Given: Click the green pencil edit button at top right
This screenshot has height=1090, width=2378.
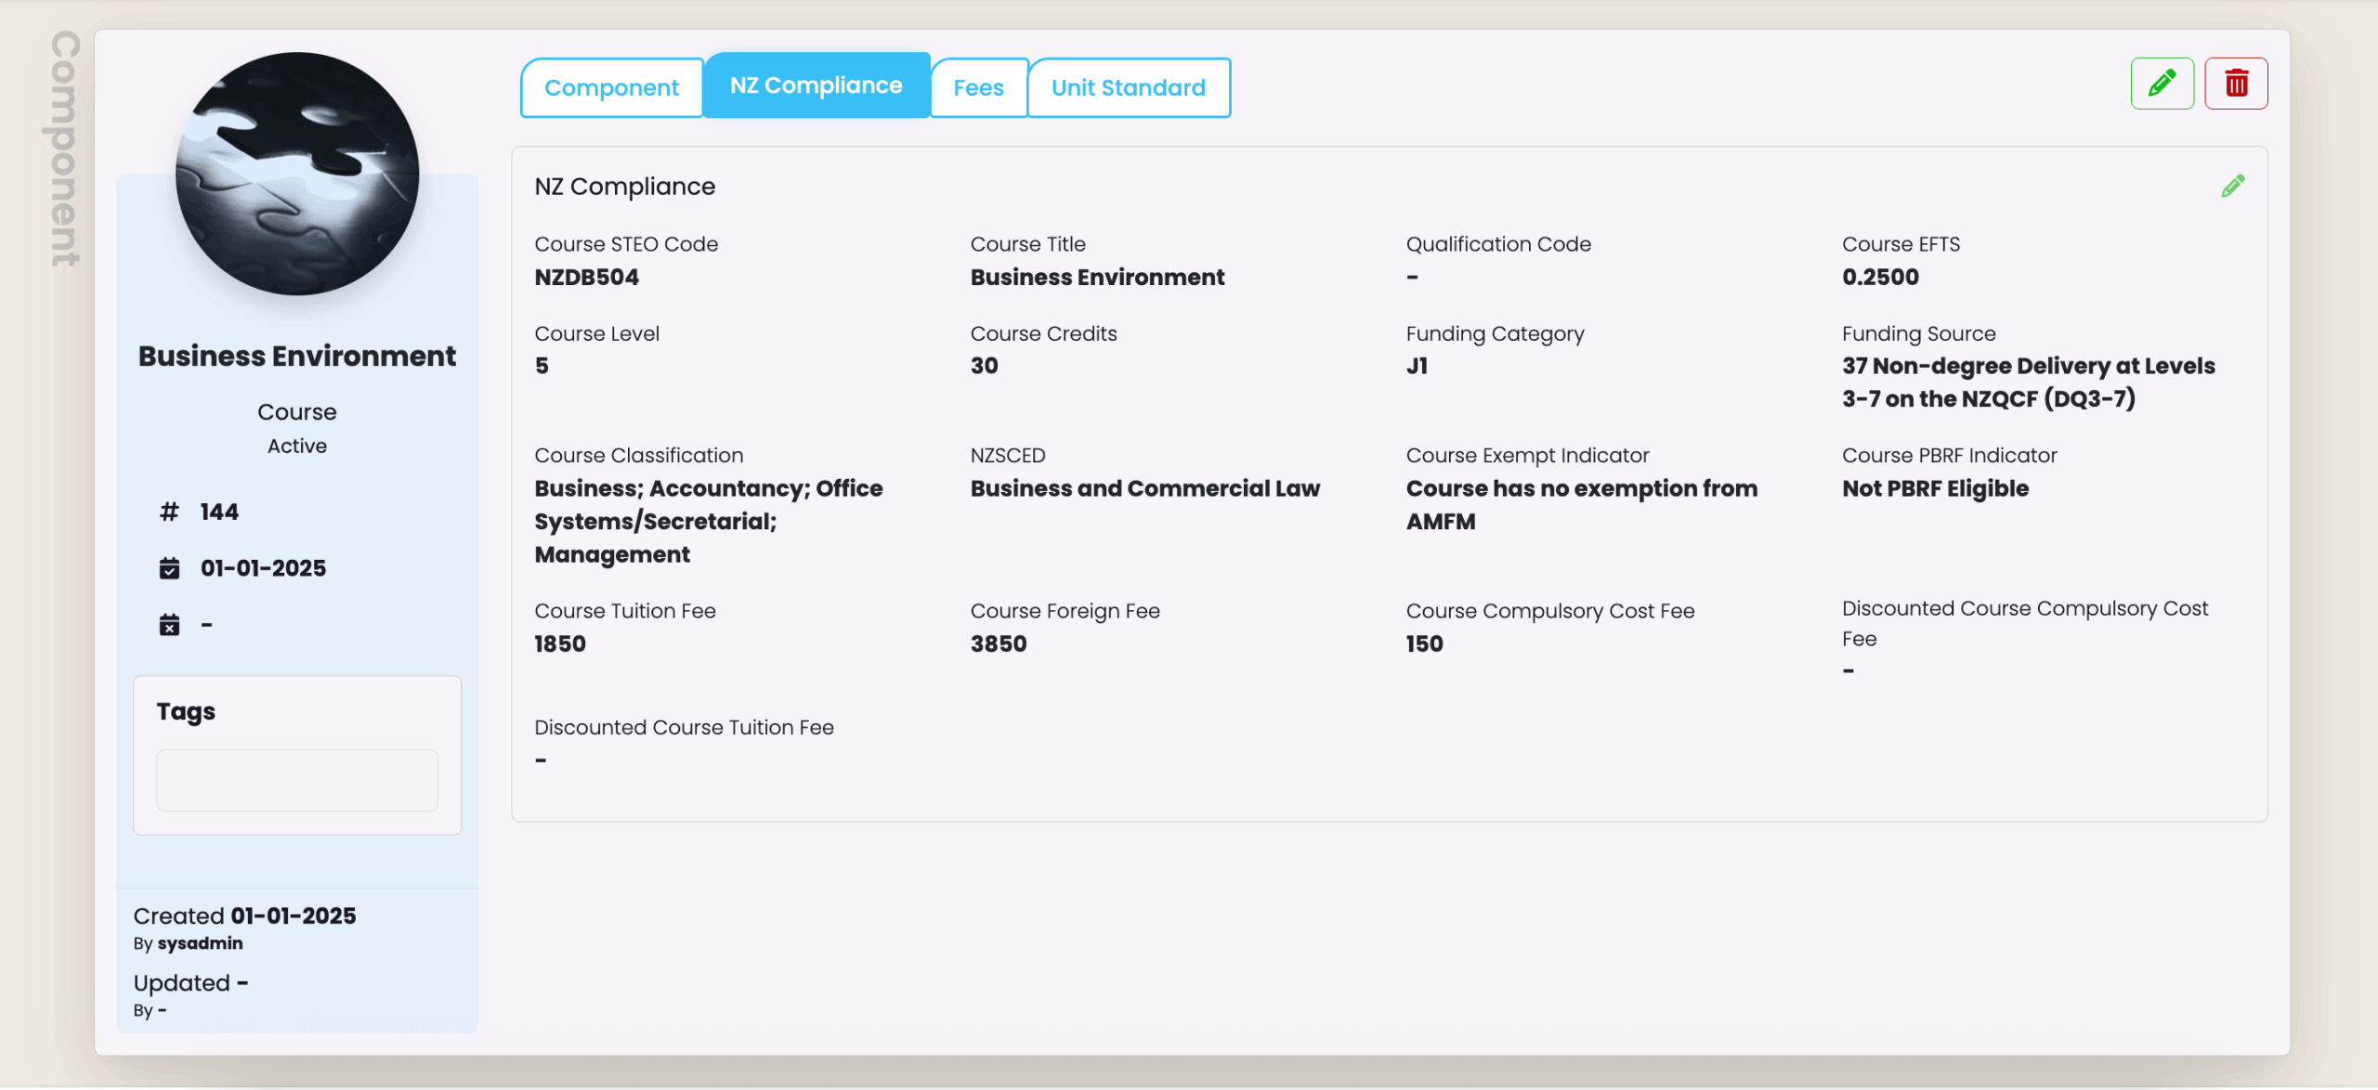Looking at the screenshot, I should (2162, 84).
